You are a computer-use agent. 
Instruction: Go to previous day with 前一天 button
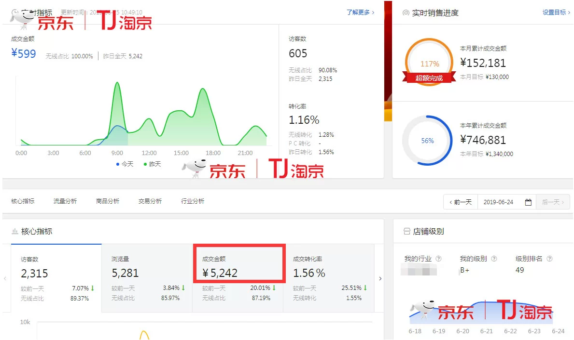pyautogui.click(x=461, y=202)
